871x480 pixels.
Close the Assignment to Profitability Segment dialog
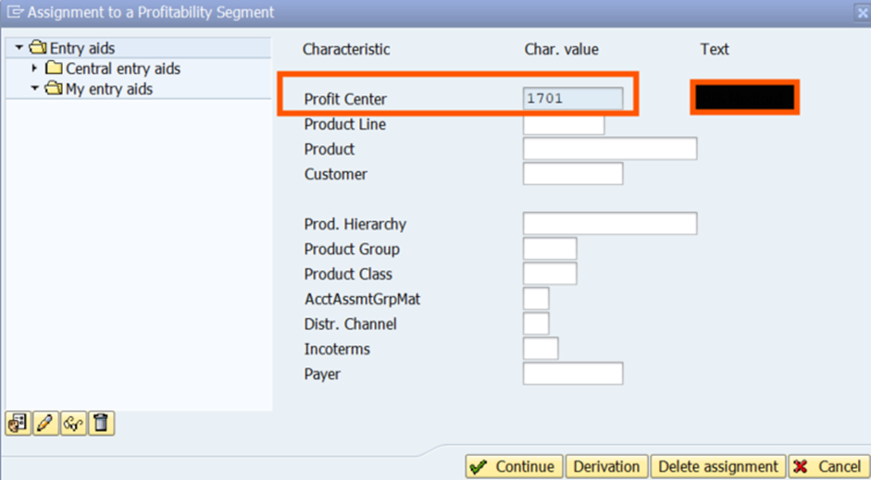click(860, 12)
